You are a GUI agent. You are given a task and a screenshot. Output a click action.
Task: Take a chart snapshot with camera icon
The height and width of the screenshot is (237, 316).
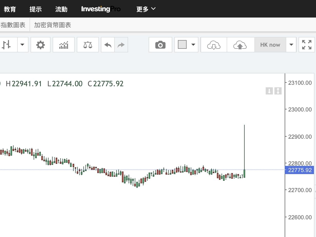click(160, 45)
